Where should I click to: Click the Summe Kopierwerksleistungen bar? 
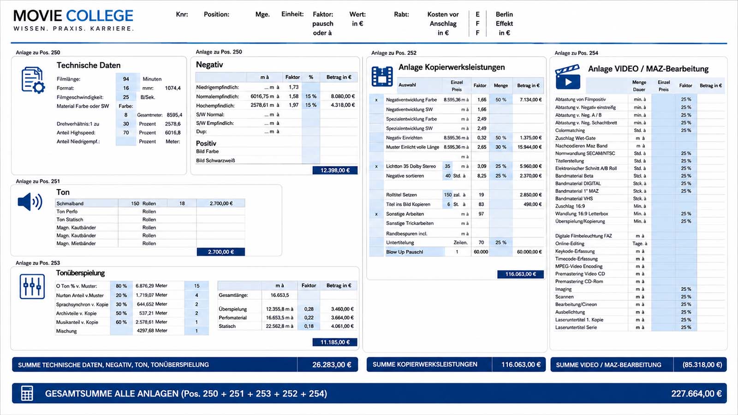456,364
